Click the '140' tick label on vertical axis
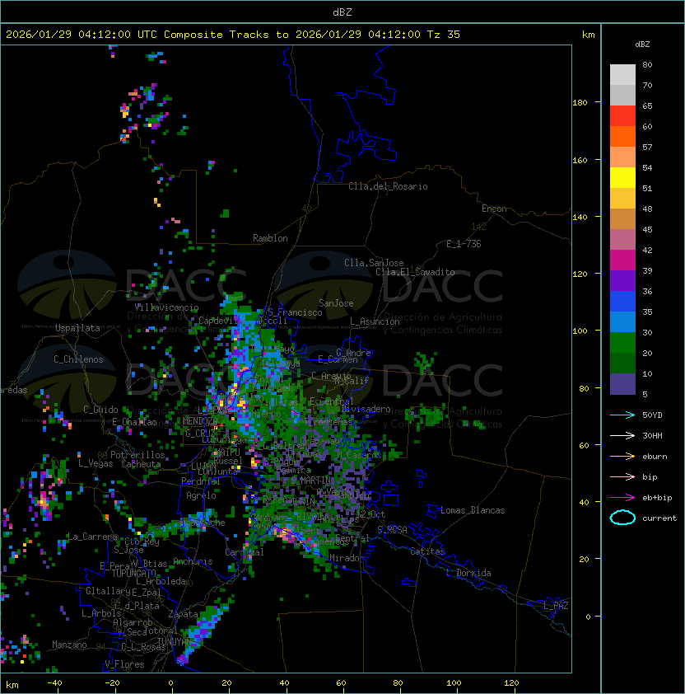Screen dimensions: 685x694 click(x=580, y=218)
